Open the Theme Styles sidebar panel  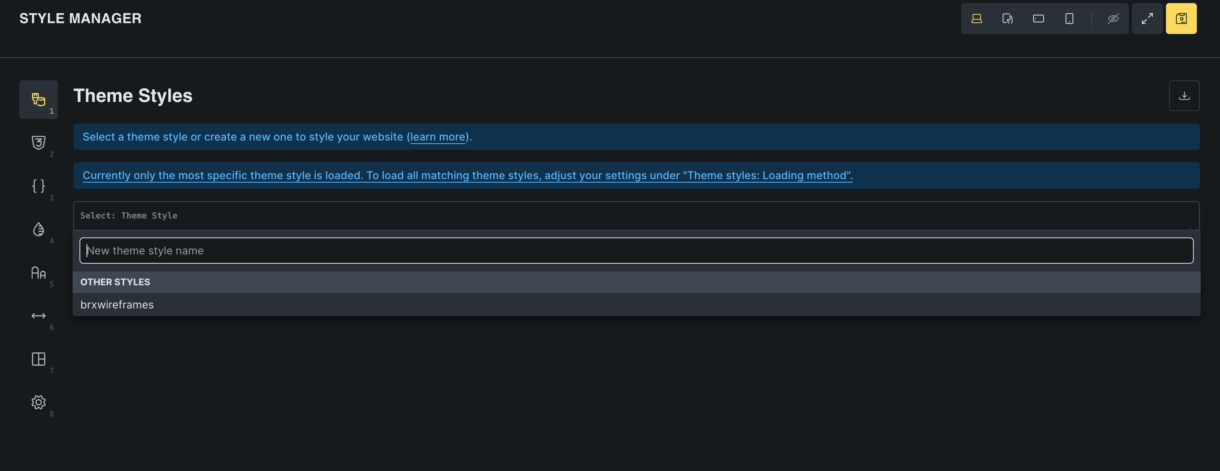coord(38,99)
